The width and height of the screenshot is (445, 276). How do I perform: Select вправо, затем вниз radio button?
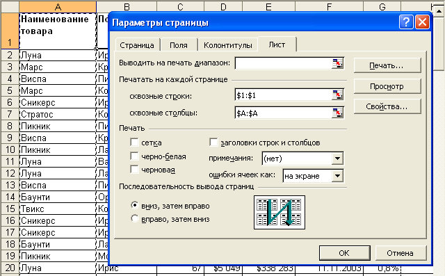point(135,218)
